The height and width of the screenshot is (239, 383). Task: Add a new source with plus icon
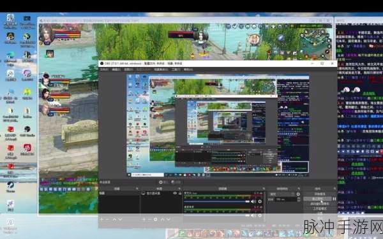coord(144,219)
